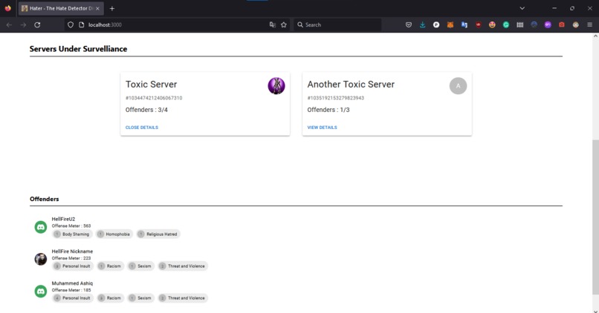
Task: Click server ID #1034474212406067310
Action: coord(154,98)
